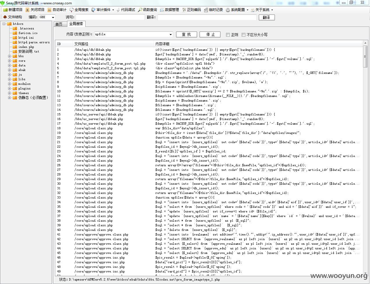Open the 编码 GBK dropdown
370x284 pixels.
53,17
